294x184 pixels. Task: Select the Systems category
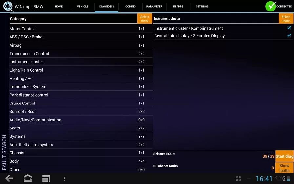81,136
